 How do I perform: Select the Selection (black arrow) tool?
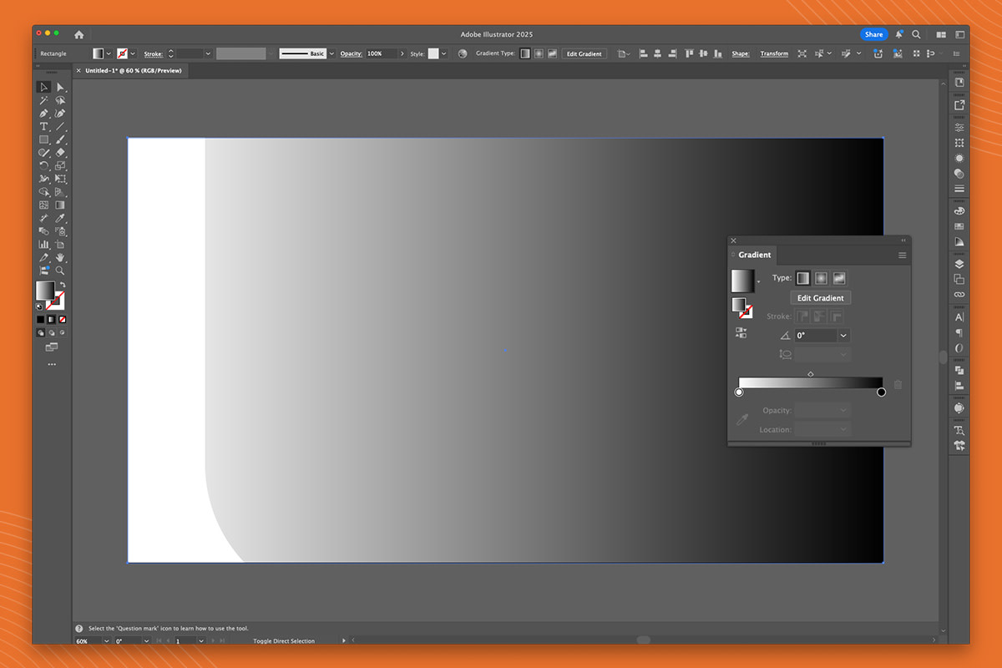43,87
